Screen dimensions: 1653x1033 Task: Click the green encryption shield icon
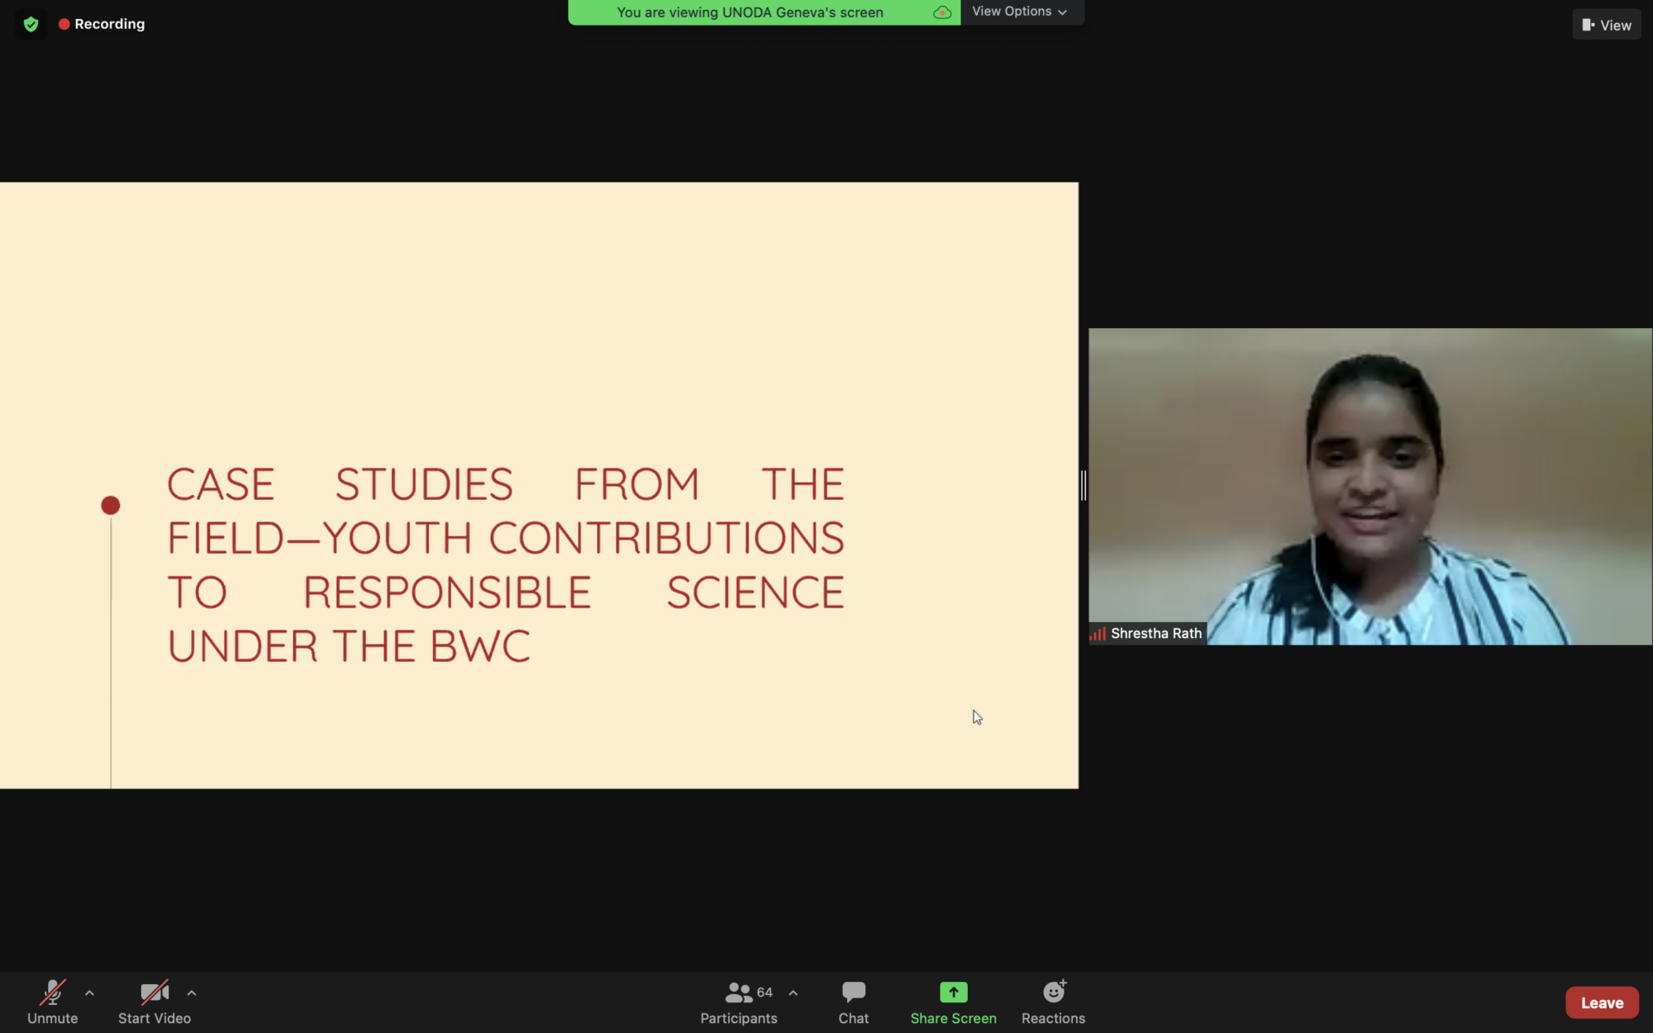click(x=31, y=24)
